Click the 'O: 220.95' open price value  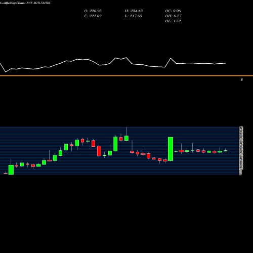[93, 11]
